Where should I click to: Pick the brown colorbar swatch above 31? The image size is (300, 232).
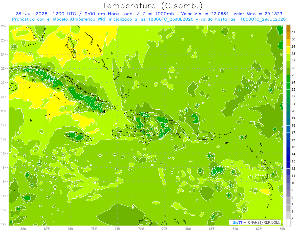coord(288,29)
